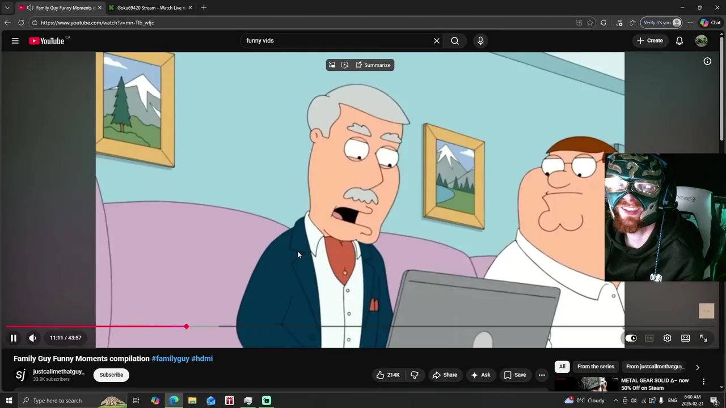Open the favorites list icon
Screen dimensions: 726x408
coord(632,23)
